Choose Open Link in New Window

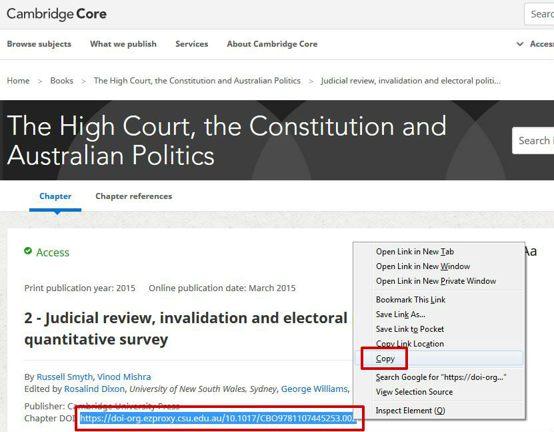point(439,266)
